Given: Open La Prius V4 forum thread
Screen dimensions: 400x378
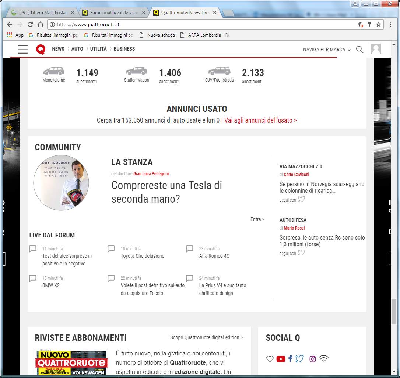Looking at the screenshot, I should (223, 289).
